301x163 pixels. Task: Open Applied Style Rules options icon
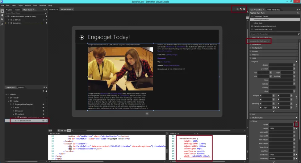(x=298, y=13)
